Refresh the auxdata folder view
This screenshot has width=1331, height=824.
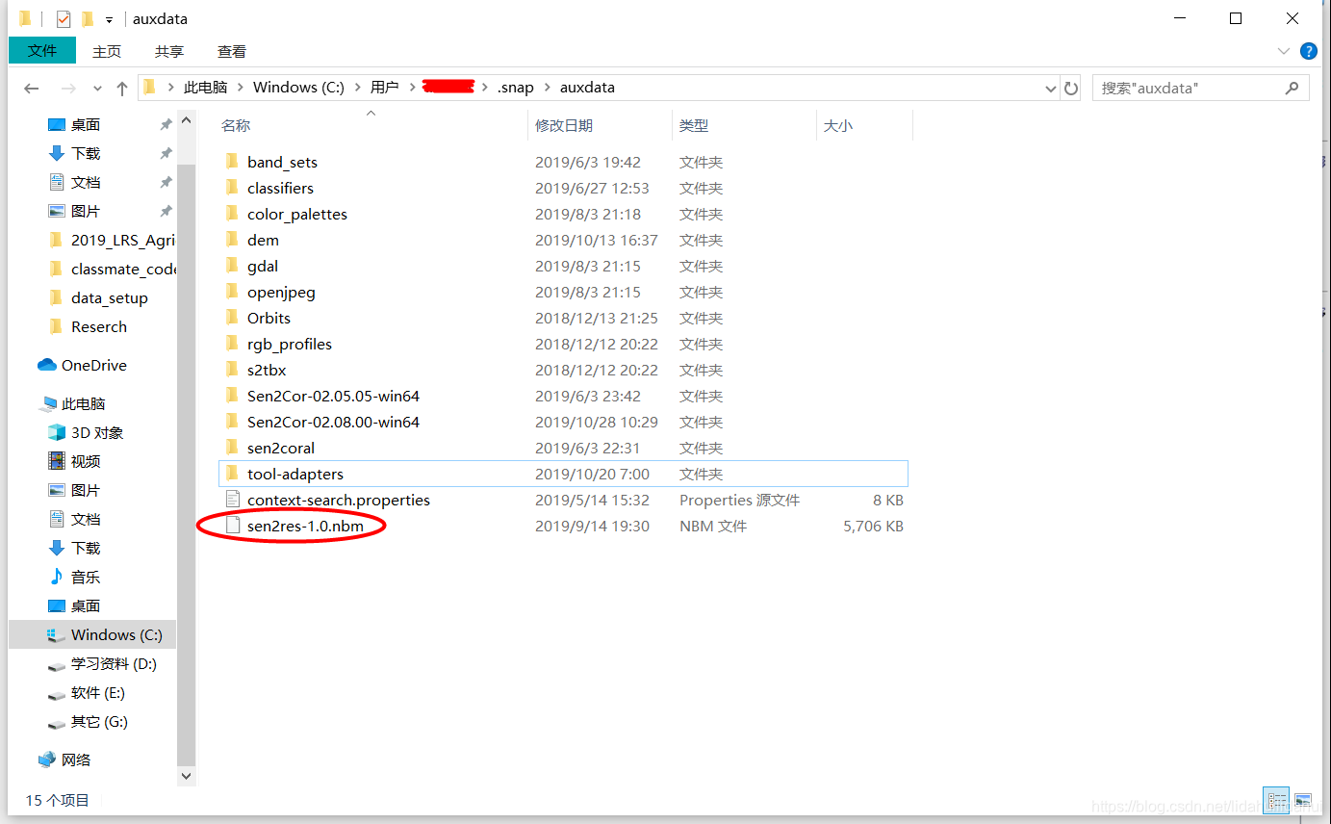click(1071, 88)
